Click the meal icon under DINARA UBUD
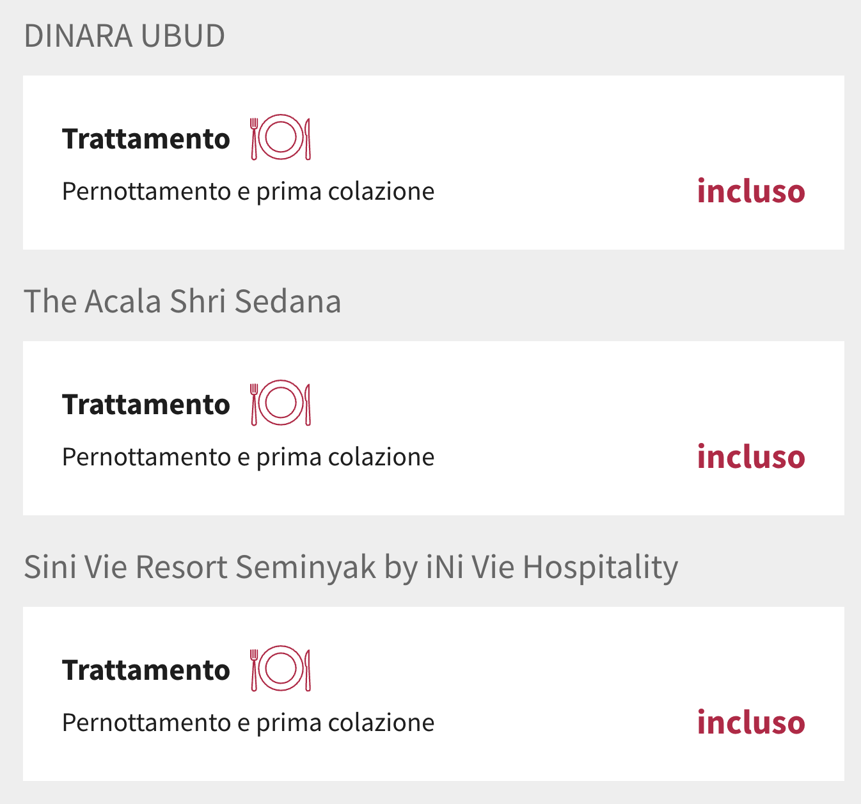The image size is (861, 804). tap(280, 138)
